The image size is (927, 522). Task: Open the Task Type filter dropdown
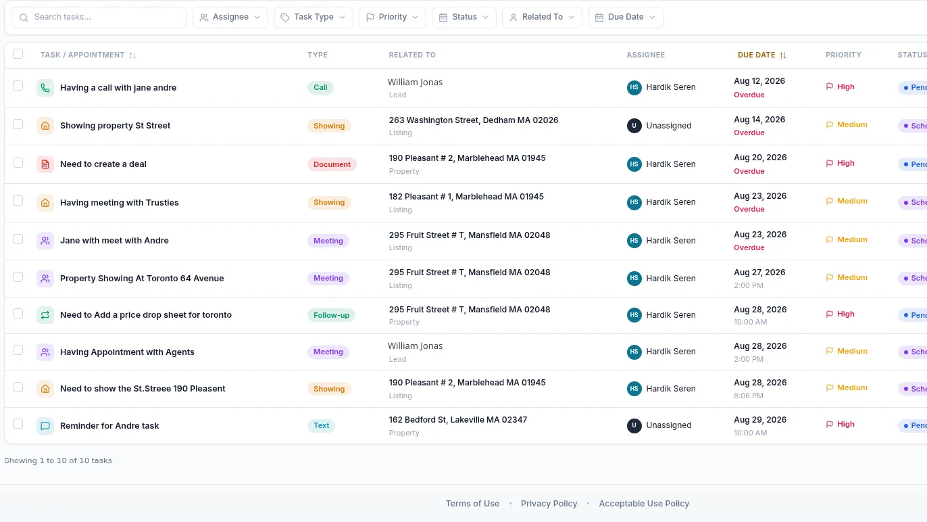coord(314,18)
